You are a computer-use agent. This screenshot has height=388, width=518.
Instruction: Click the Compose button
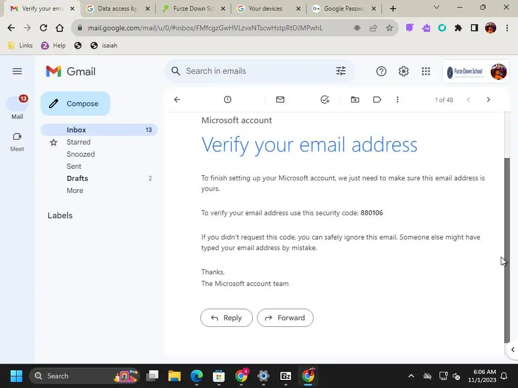point(75,104)
